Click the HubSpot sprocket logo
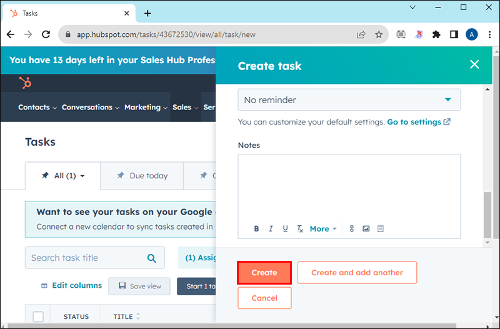 coord(25,83)
